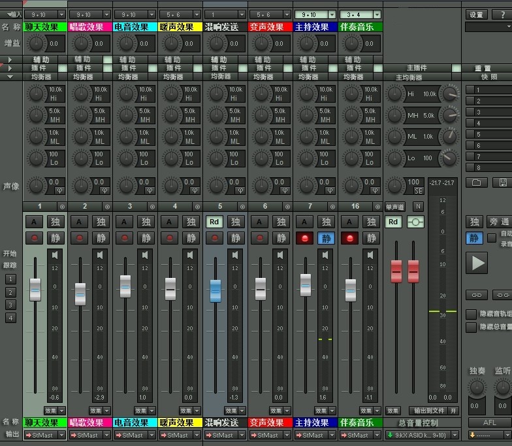The height and width of the screenshot is (446, 512).
Task: Select the 暖声效果 channel name tab at top
Action: tap(180, 27)
